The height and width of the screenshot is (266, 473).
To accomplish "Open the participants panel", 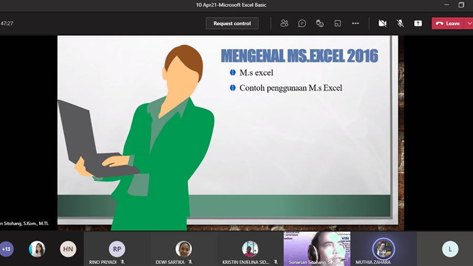I will [x=284, y=23].
